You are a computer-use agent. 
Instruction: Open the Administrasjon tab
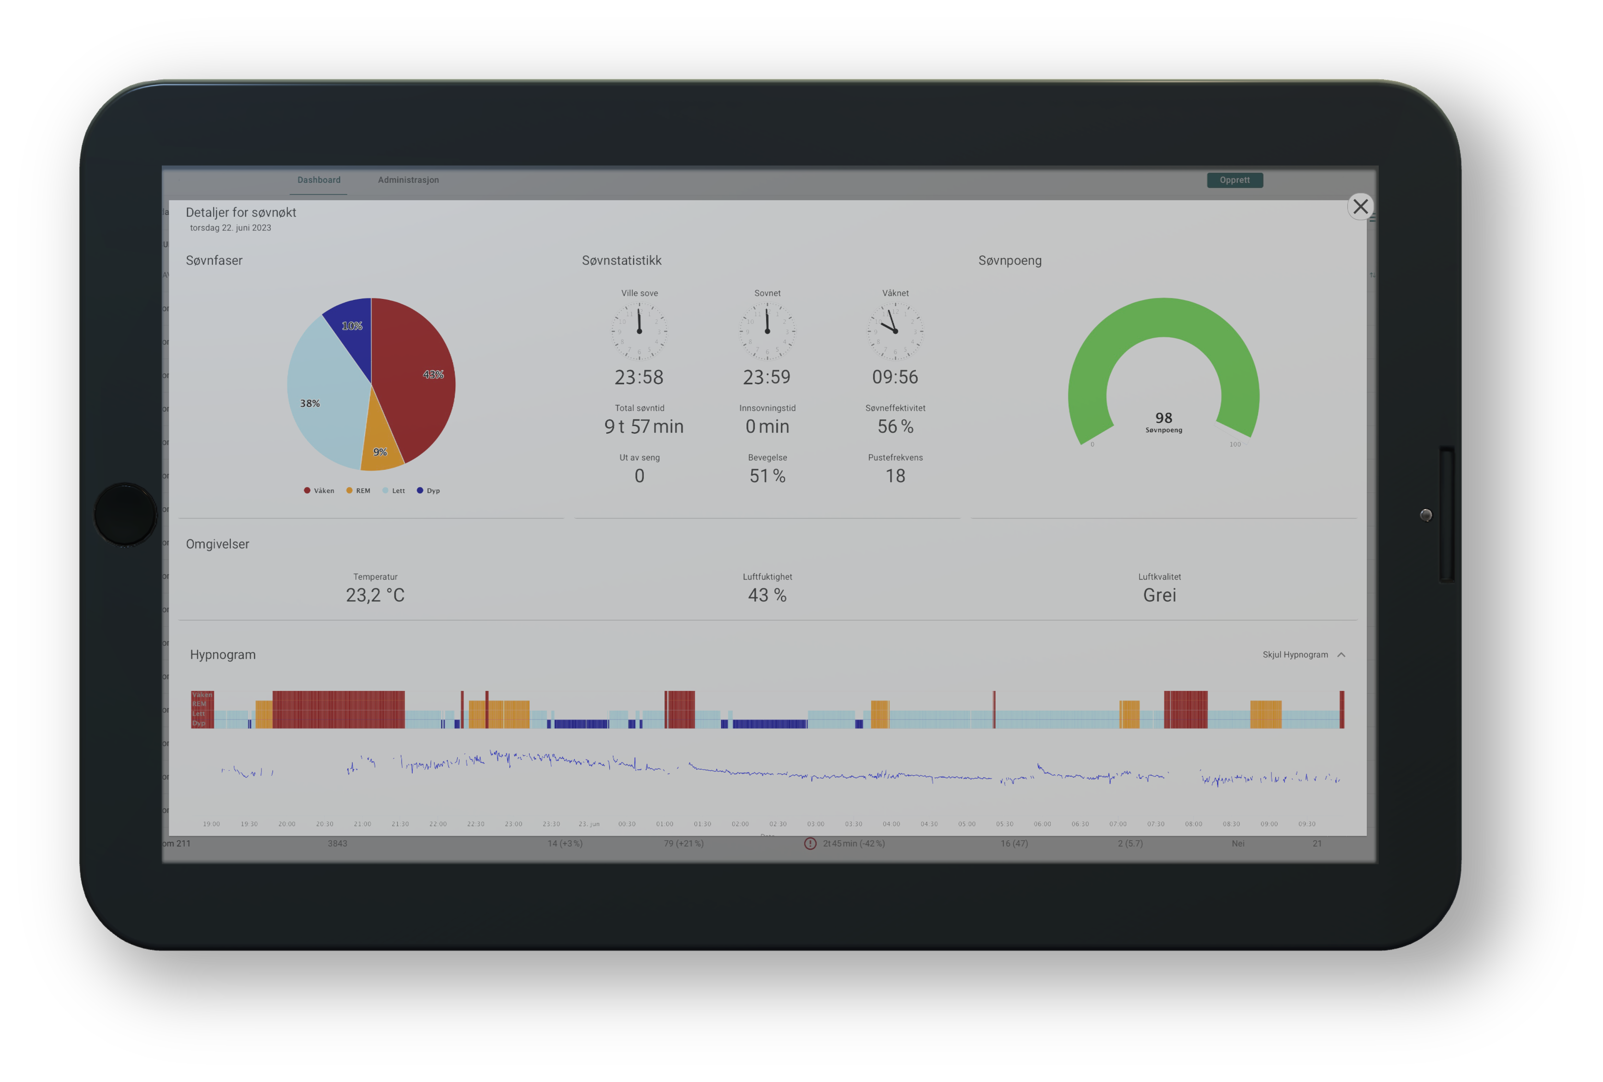click(x=408, y=180)
